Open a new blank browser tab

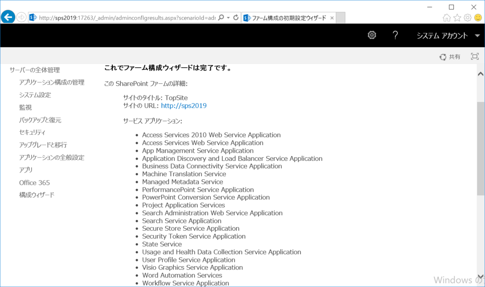341,18
